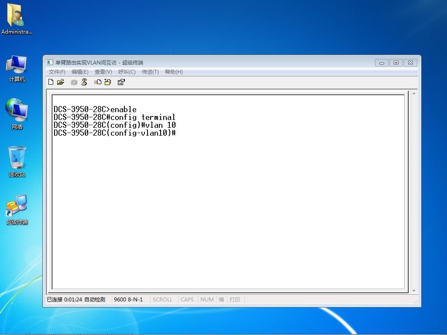
Task: Select the 回收站 recycle bin icon
Action: [x=17, y=161]
